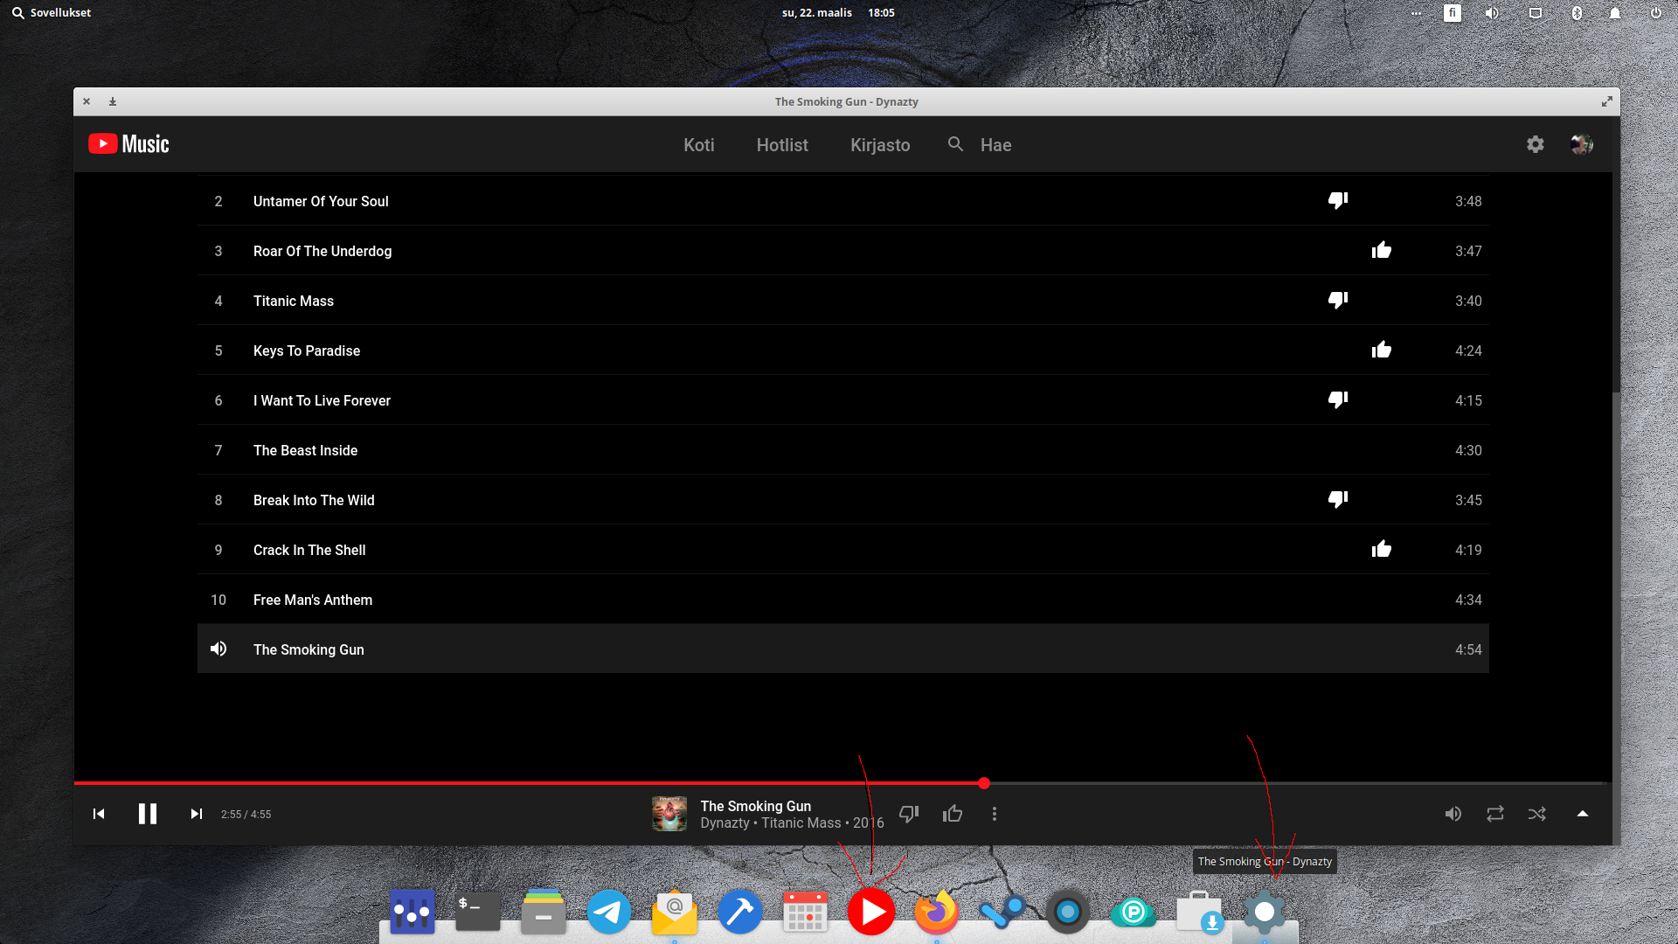Enable shuffle in the player bar
The width and height of the screenshot is (1678, 944).
pos(1537,814)
